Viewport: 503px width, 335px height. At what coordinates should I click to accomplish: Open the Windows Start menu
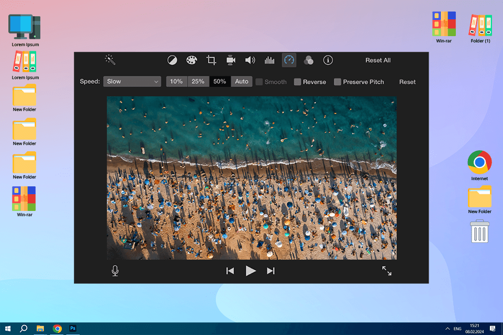tap(8, 329)
